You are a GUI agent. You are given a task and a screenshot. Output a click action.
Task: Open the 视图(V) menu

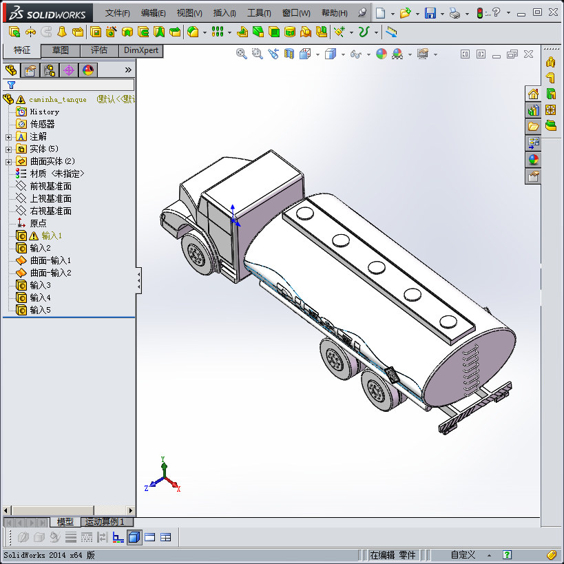tap(189, 13)
